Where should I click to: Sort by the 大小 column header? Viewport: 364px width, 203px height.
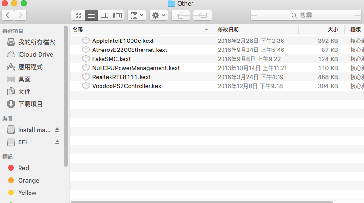pos(333,30)
